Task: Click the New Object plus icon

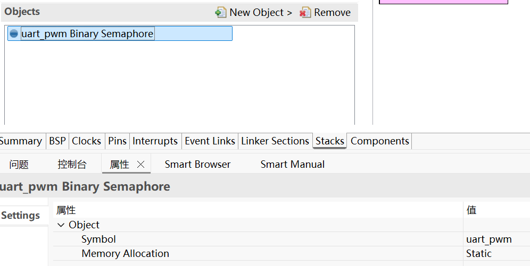Action: pos(221,12)
